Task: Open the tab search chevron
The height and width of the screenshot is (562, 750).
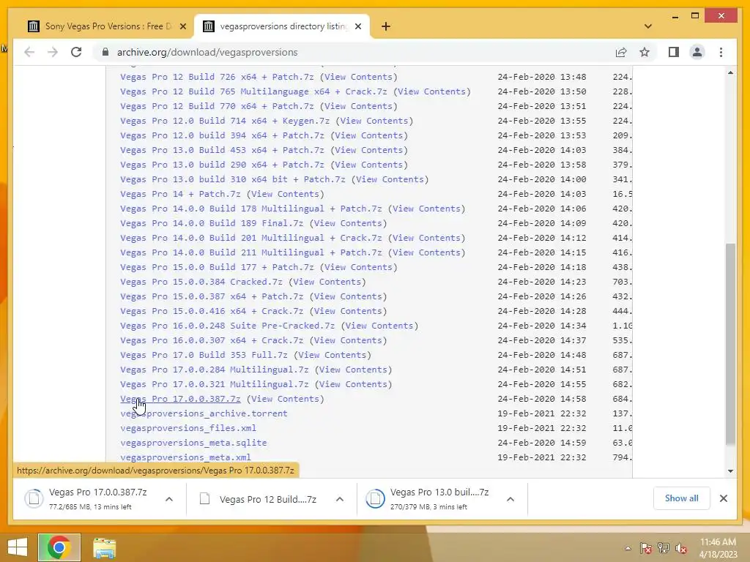Action: [648, 26]
